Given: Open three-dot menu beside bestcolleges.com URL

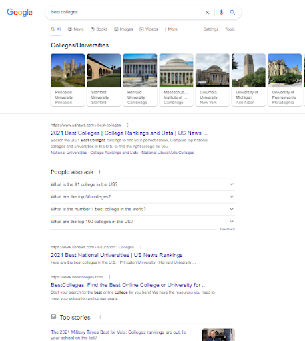Looking at the screenshot, I should [109, 277].
